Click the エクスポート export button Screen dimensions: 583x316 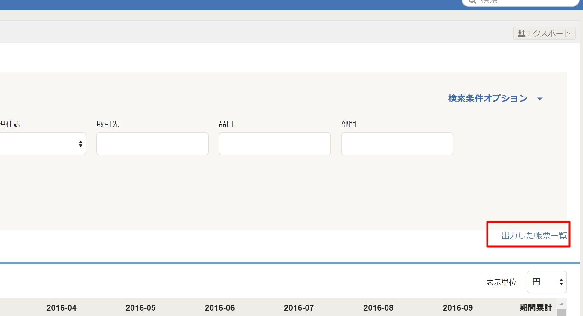pyautogui.click(x=544, y=33)
